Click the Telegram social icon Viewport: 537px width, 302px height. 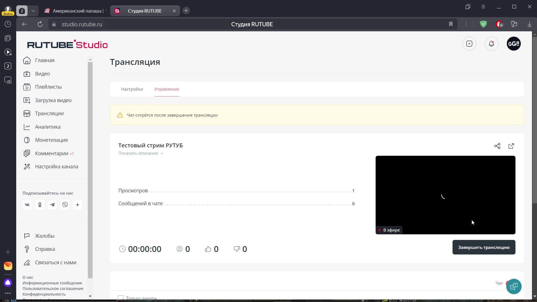pos(52,205)
